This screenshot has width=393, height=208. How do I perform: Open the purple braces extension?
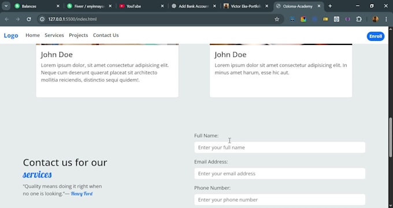pos(348,19)
